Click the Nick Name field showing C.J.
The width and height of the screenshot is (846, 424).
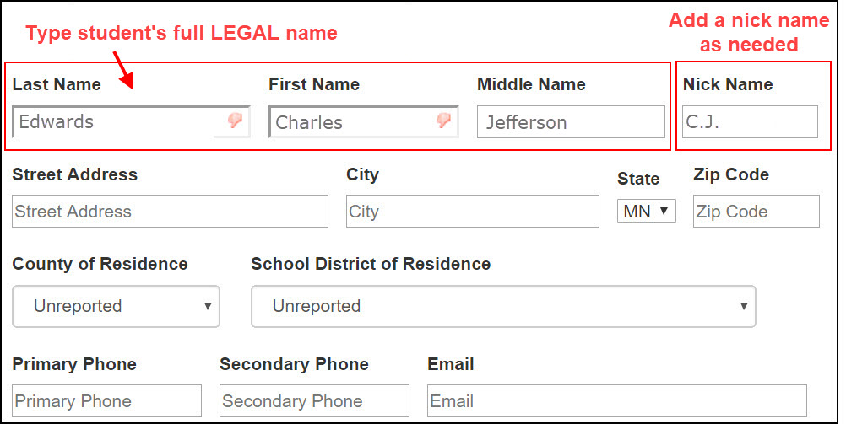(x=750, y=121)
